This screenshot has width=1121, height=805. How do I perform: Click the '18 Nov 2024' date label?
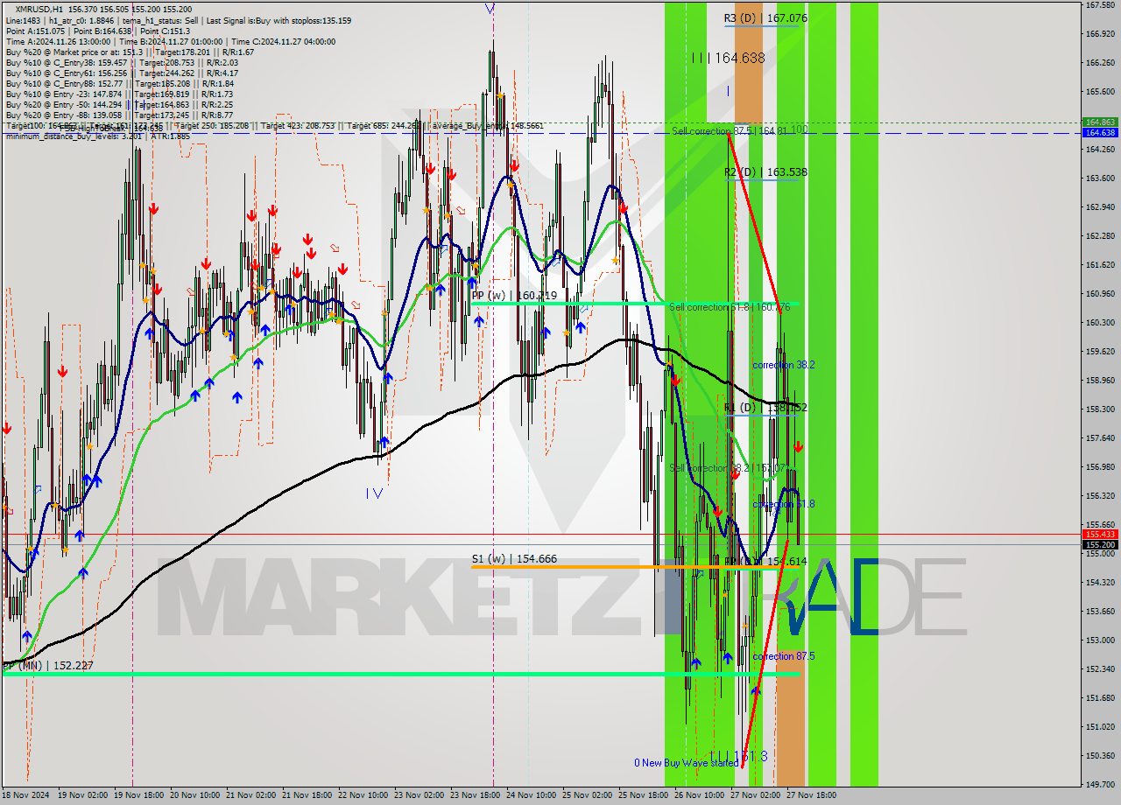point(26,796)
